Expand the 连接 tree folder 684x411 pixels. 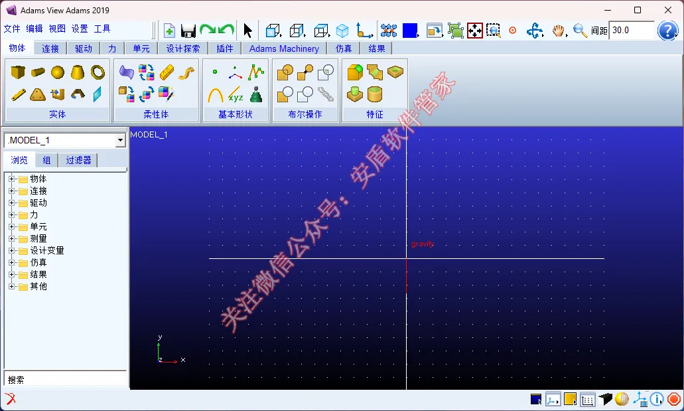click(x=12, y=191)
